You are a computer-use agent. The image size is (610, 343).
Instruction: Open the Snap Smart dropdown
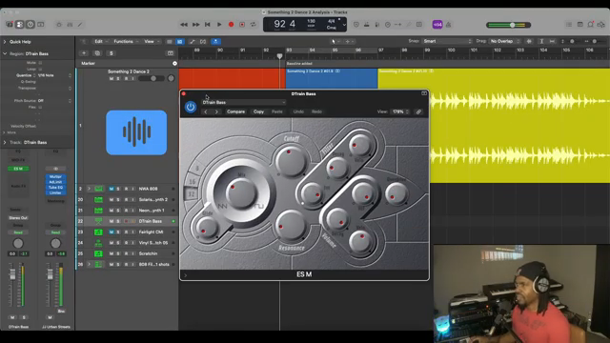[x=447, y=41]
